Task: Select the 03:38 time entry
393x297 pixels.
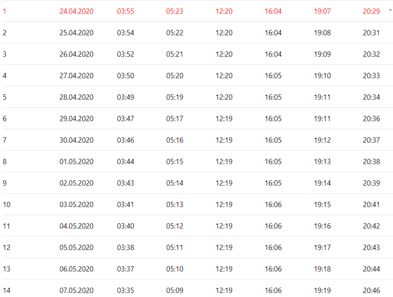Action: coord(125,247)
